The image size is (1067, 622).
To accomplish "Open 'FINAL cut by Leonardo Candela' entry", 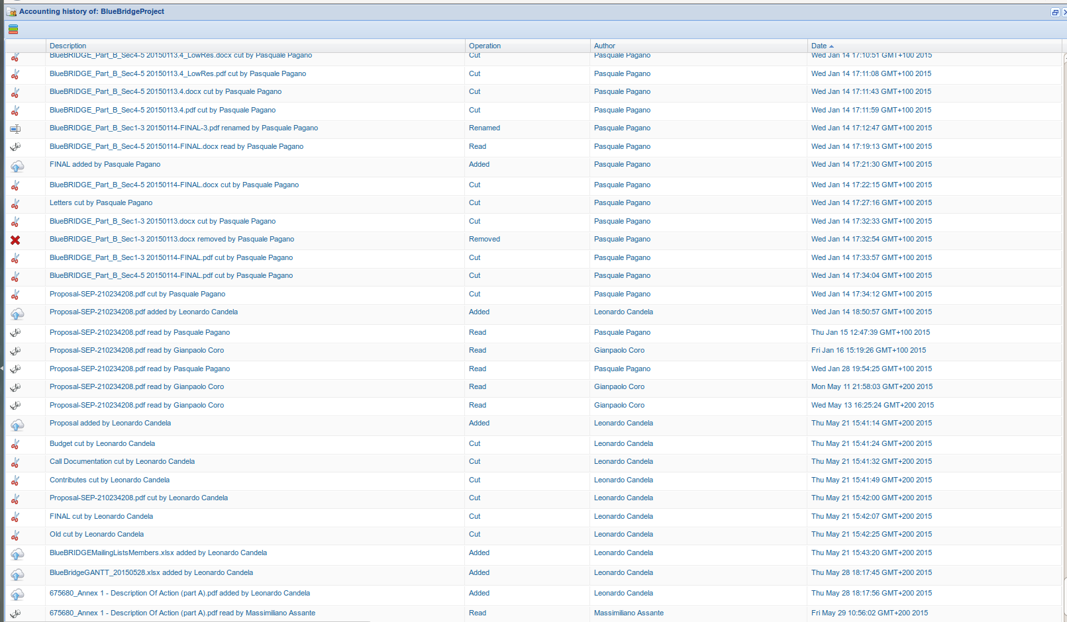I will coord(101,517).
